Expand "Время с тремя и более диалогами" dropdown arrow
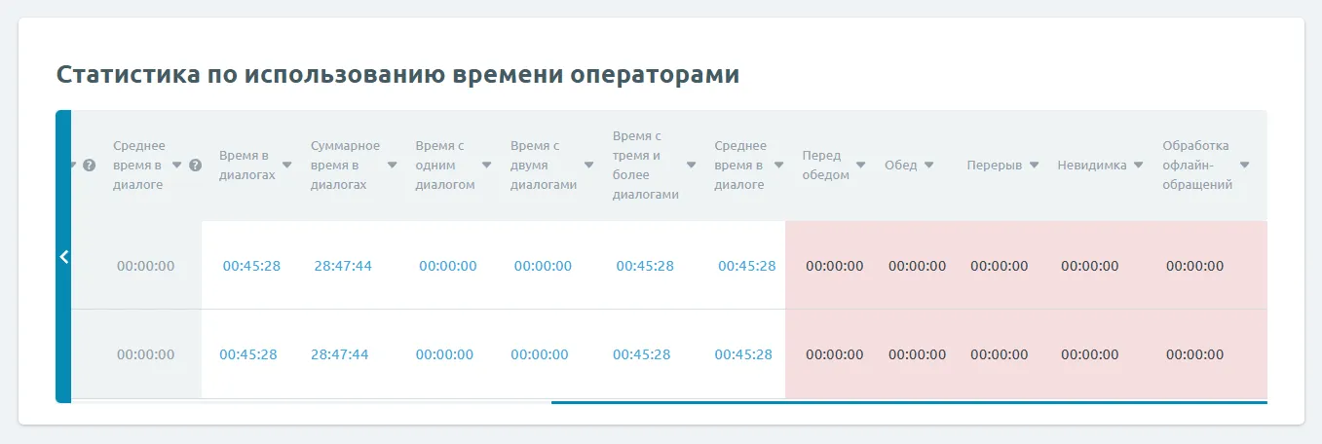The height and width of the screenshot is (444, 1322). pos(691,166)
